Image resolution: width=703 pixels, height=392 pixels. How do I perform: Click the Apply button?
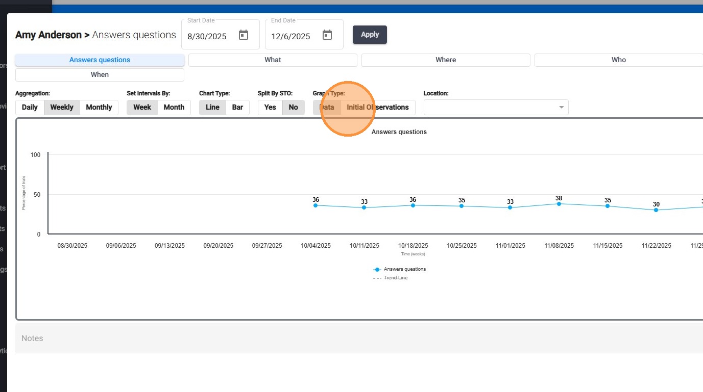(370, 35)
